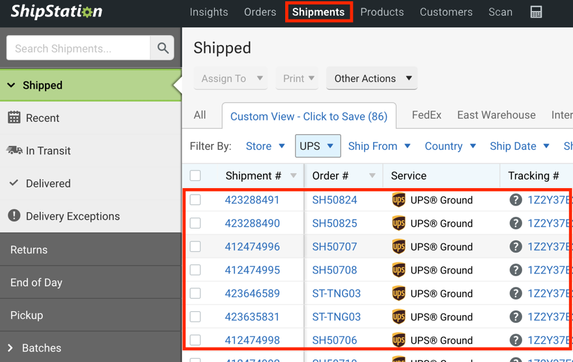
Task: Open the Returns sidebar section
Action: pos(91,249)
